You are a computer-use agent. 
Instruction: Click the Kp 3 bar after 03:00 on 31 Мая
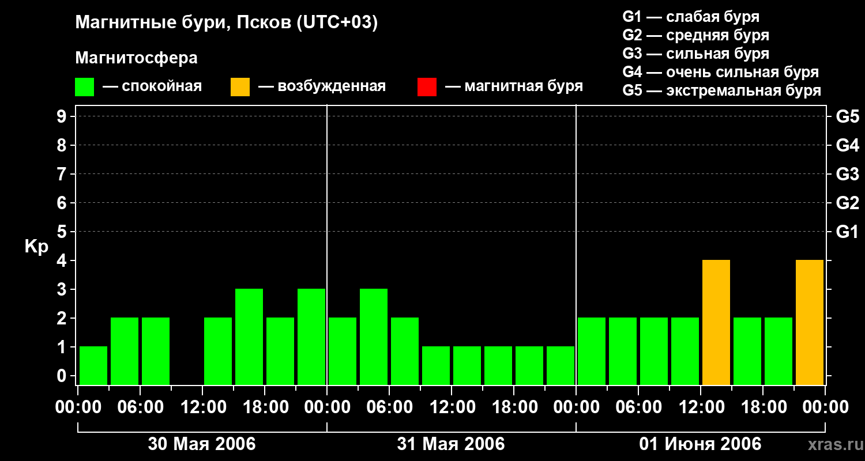(x=374, y=337)
